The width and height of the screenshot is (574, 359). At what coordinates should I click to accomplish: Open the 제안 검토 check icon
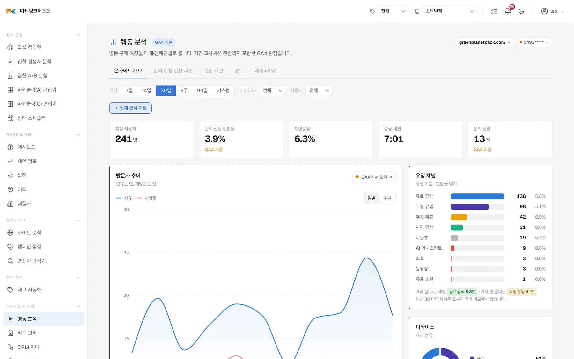click(10, 161)
